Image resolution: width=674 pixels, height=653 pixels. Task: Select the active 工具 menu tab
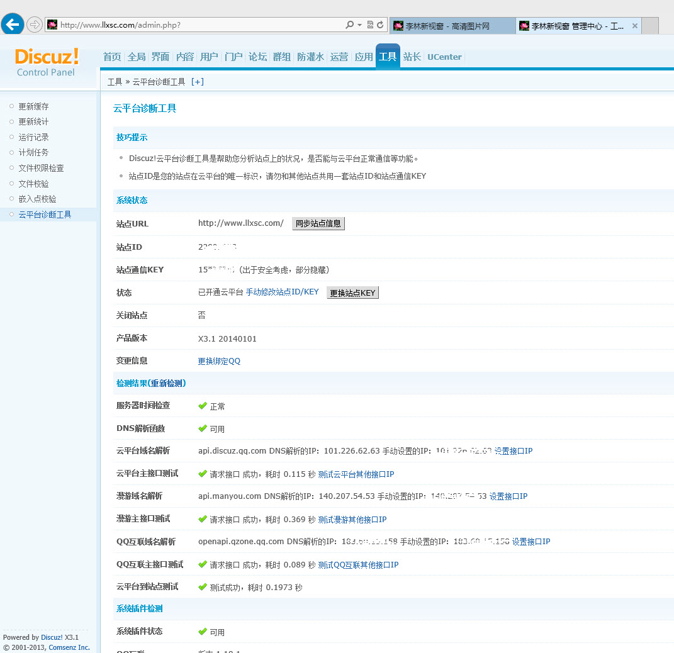pyautogui.click(x=388, y=56)
